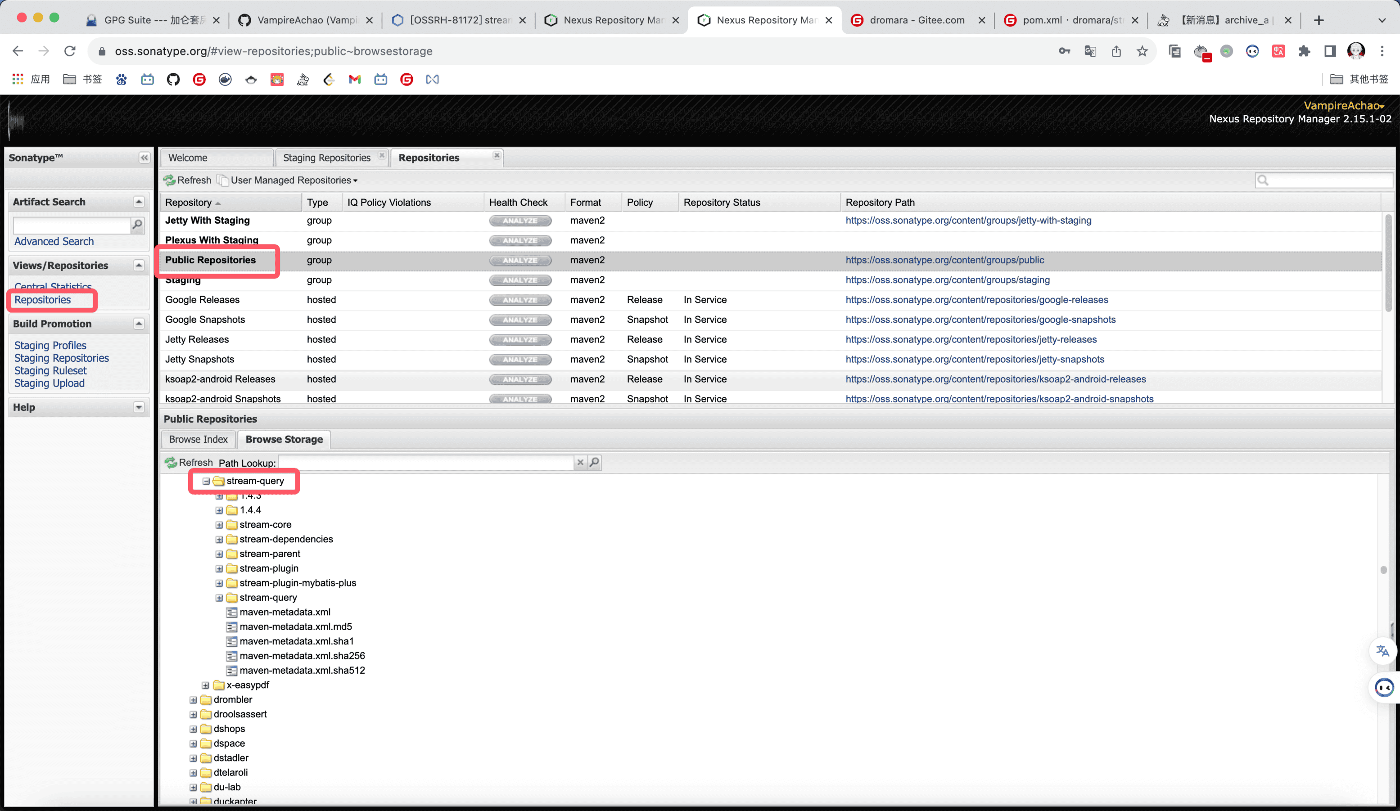This screenshot has height=811, width=1400.
Task: Click the GitHub bookmark icon
Action: [x=173, y=79]
